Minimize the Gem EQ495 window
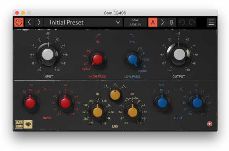Image resolution: width=229 pixels, height=151 pixels. click(x=23, y=13)
